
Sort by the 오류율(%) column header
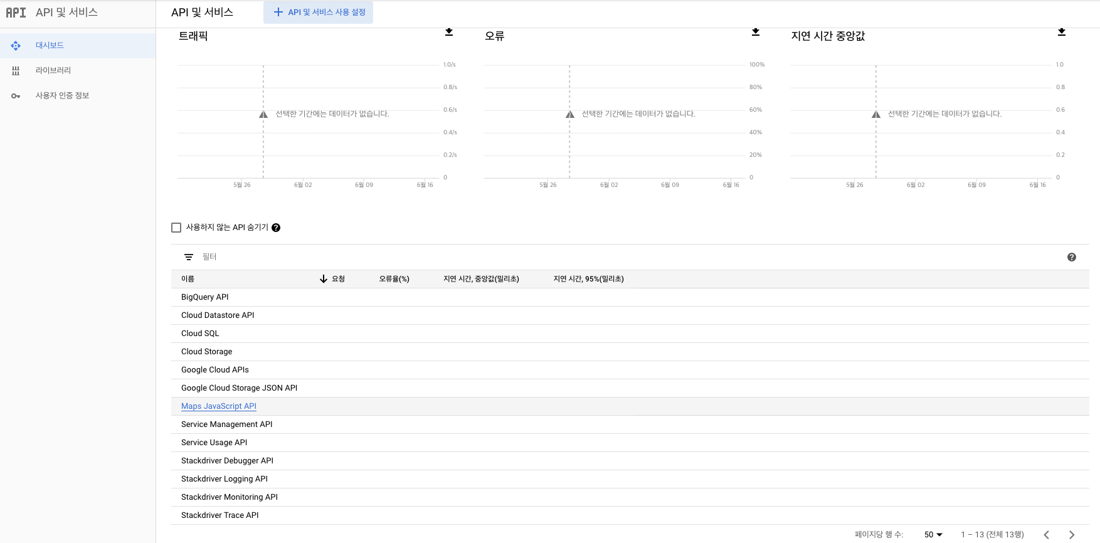click(394, 279)
